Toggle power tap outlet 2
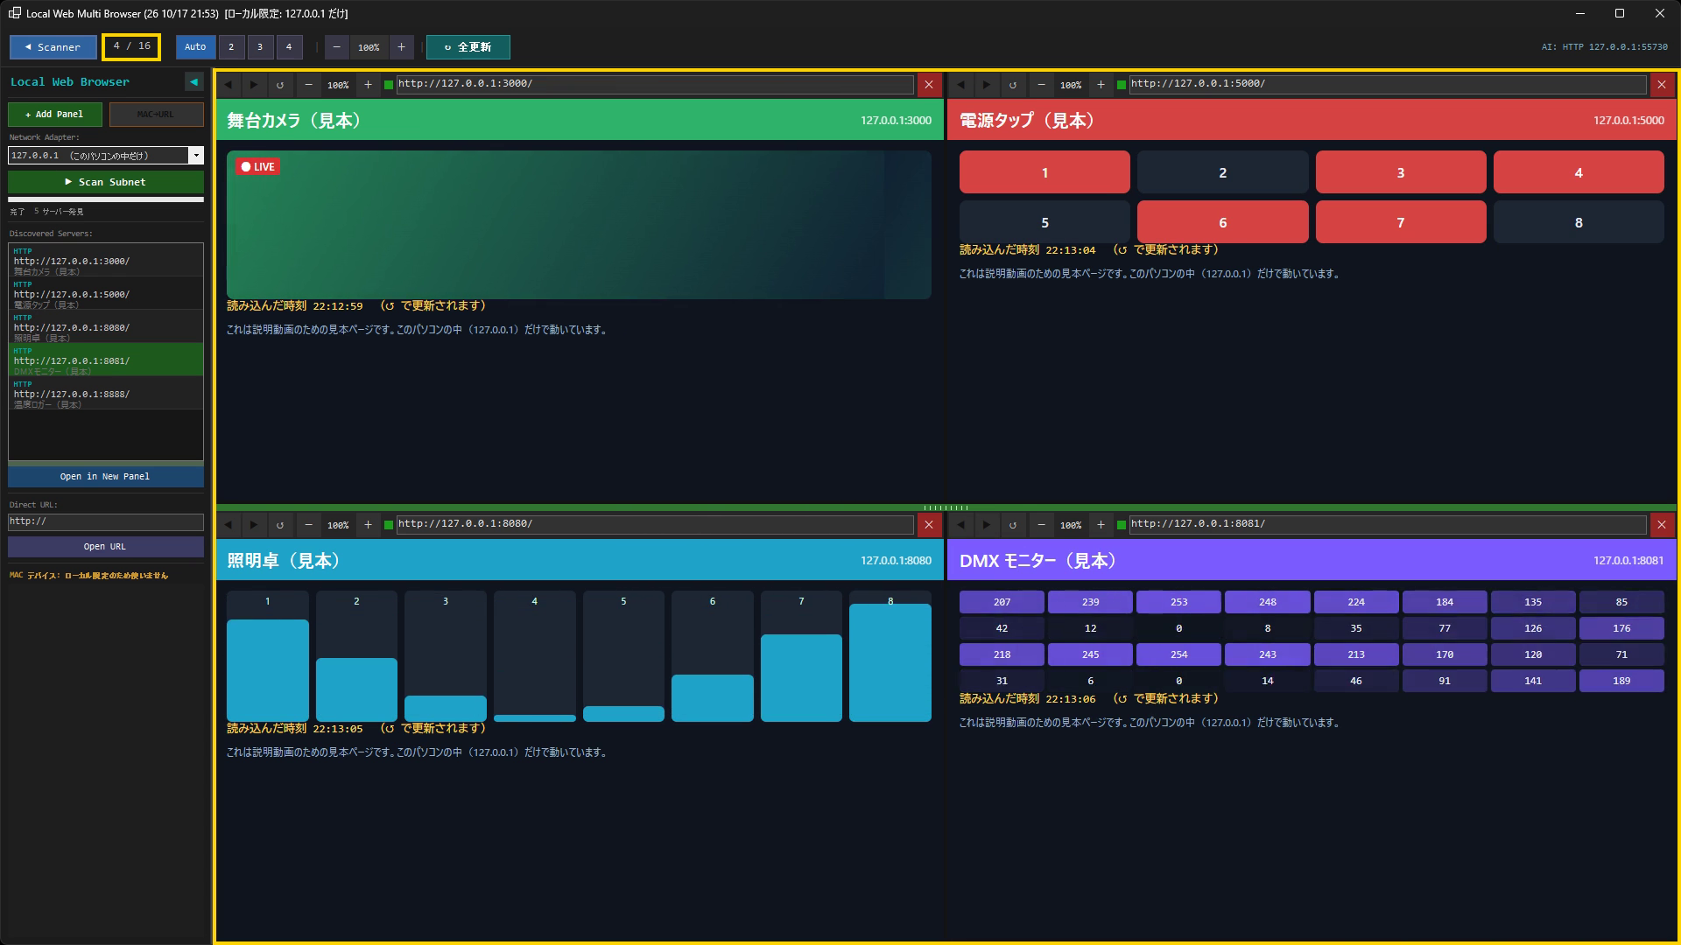The width and height of the screenshot is (1681, 945). [1222, 172]
